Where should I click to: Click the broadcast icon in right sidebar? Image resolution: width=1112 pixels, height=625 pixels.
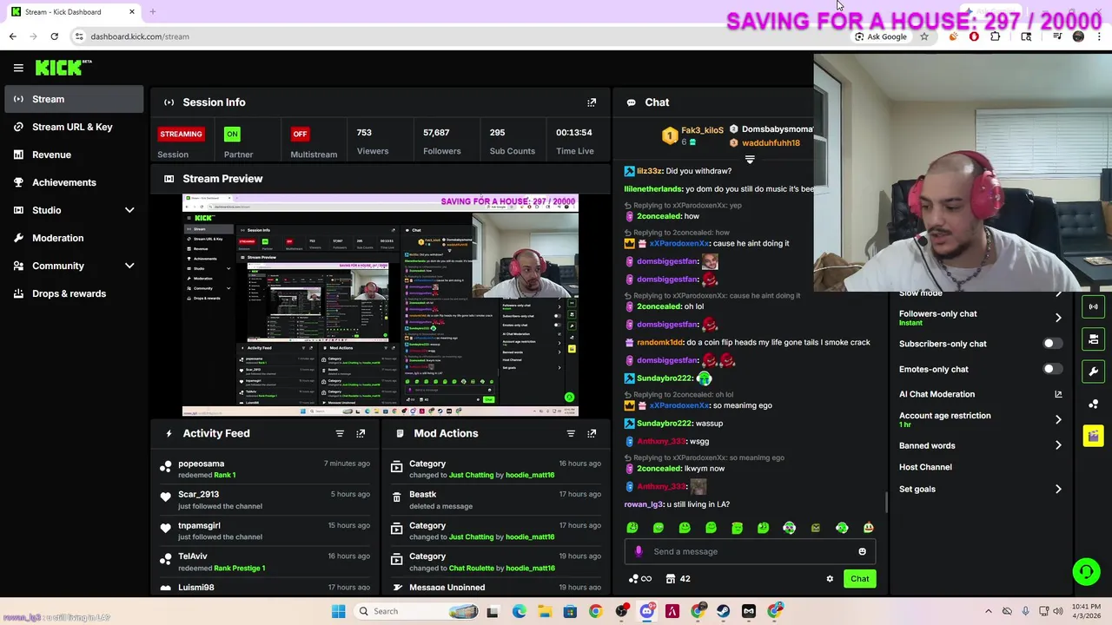1093,306
